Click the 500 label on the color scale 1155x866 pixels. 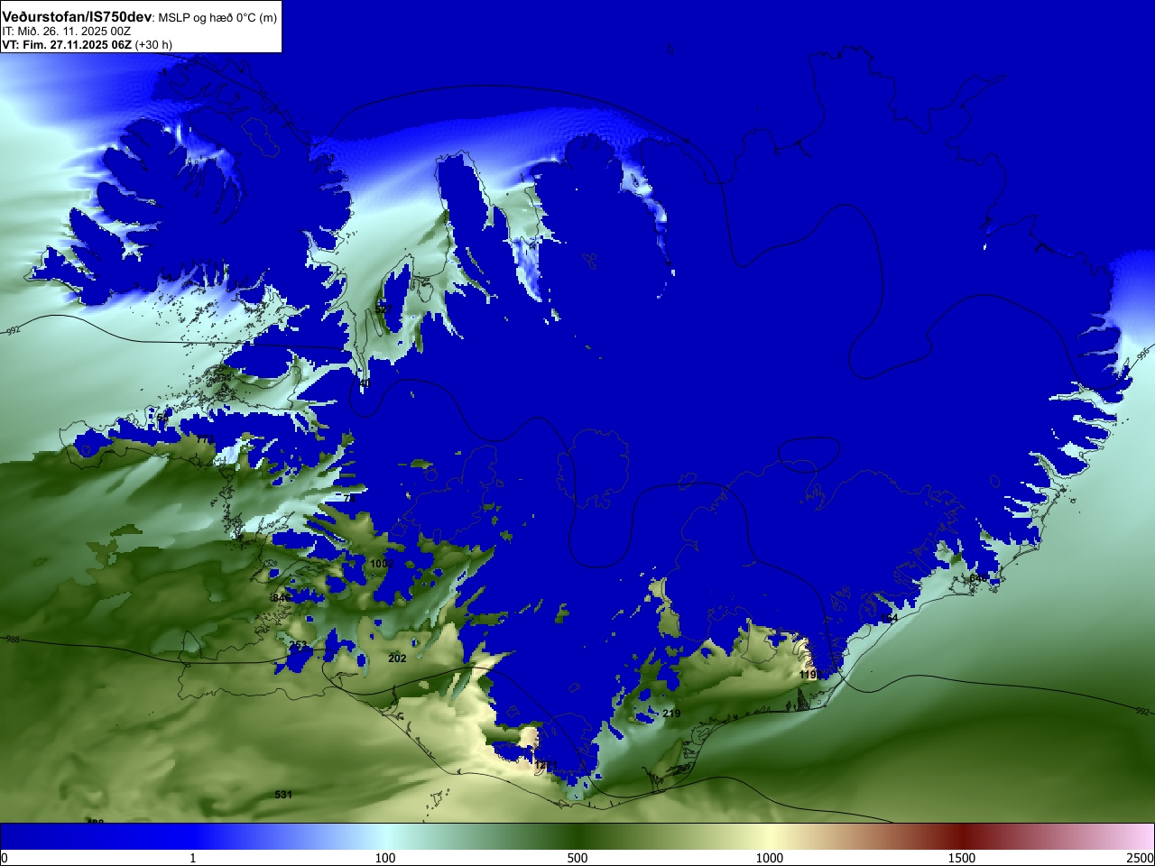tap(577, 858)
